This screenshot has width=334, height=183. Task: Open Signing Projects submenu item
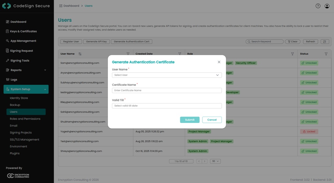[21, 133]
